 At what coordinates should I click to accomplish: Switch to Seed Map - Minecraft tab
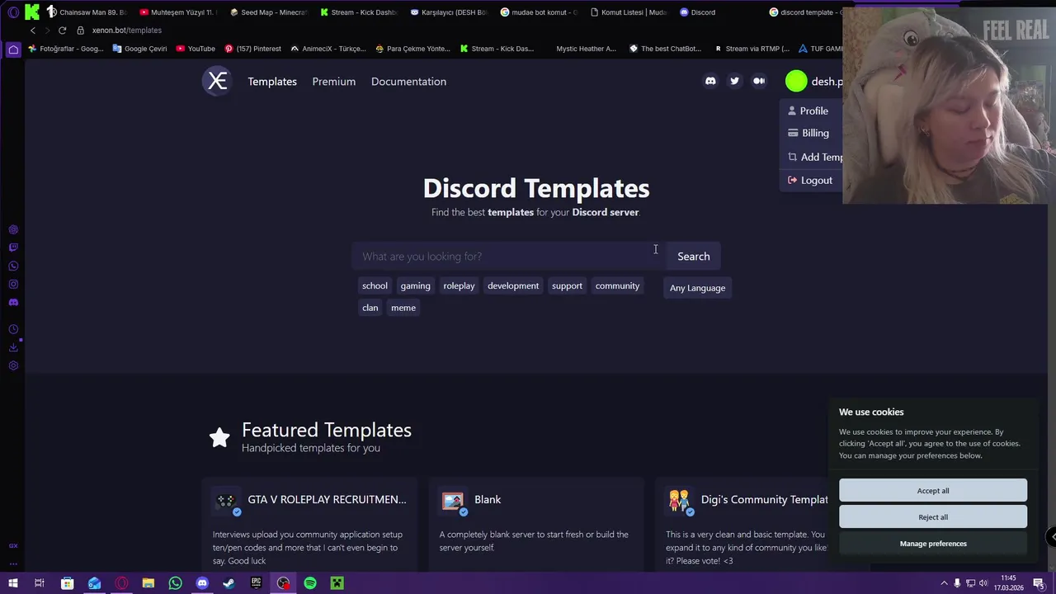pyautogui.click(x=267, y=12)
